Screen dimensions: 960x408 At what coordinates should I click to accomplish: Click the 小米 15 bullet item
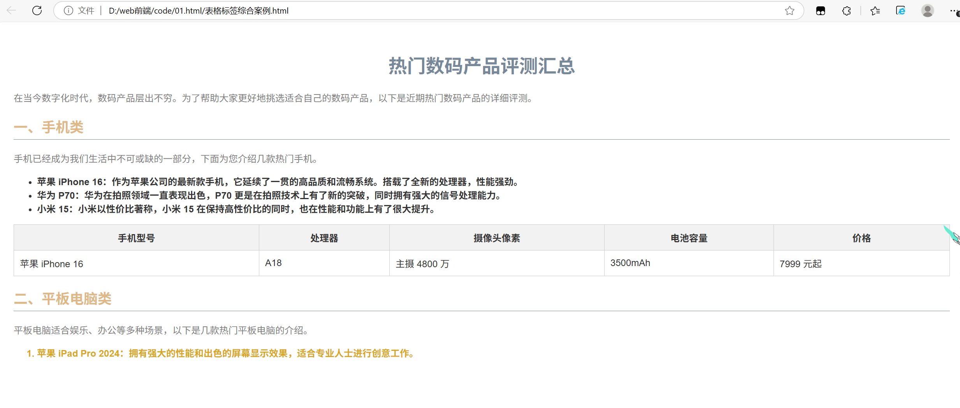pyautogui.click(x=236, y=209)
